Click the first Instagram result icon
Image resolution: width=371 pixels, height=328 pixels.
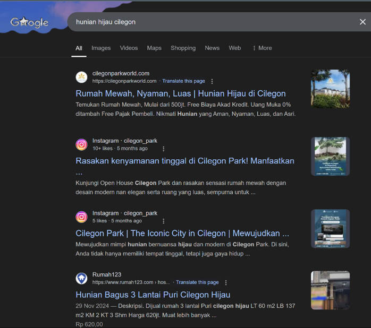81,144
